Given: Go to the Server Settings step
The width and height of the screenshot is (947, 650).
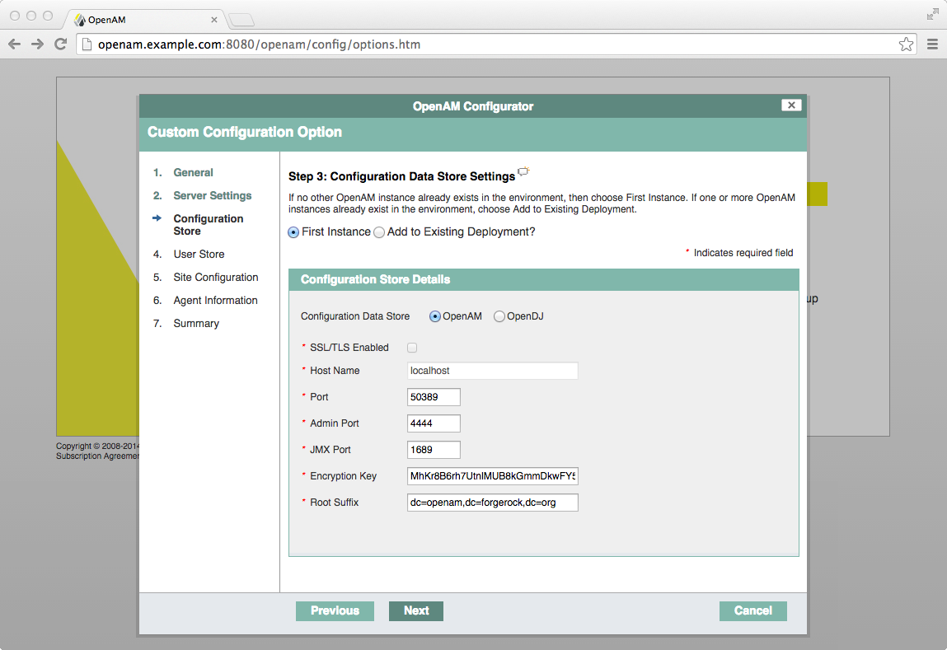Looking at the screenshot, I should click(212, 195).
